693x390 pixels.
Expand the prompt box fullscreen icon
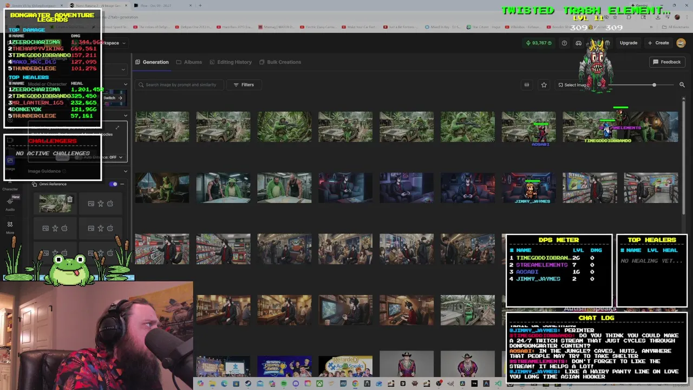click(117, 128)
